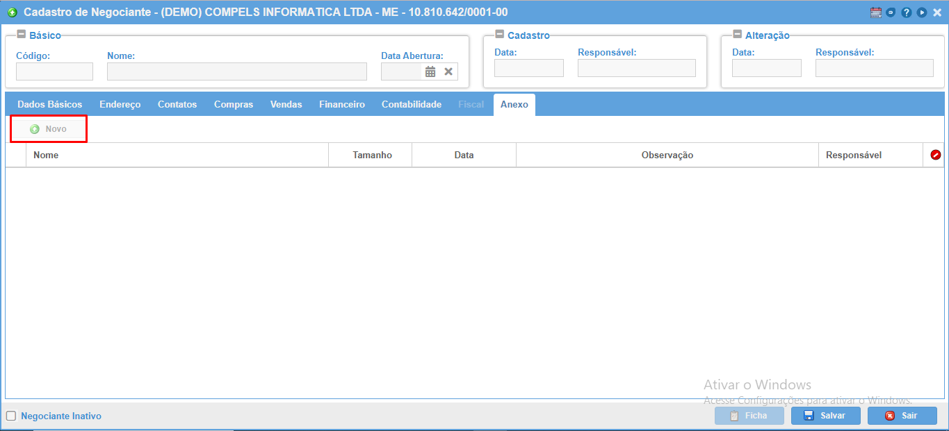
Task: Sort by the Nome column header
Action: 177,155
